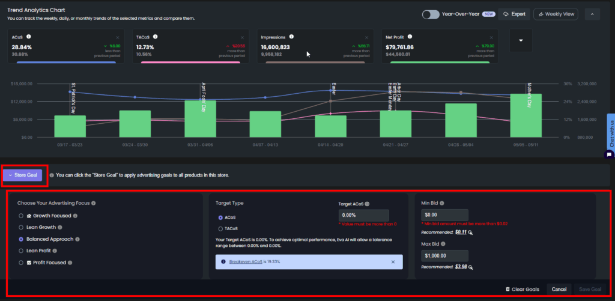Click the April Fools' Day marker
The width and height of the screenshot is (615, 301).
[204, 97]
